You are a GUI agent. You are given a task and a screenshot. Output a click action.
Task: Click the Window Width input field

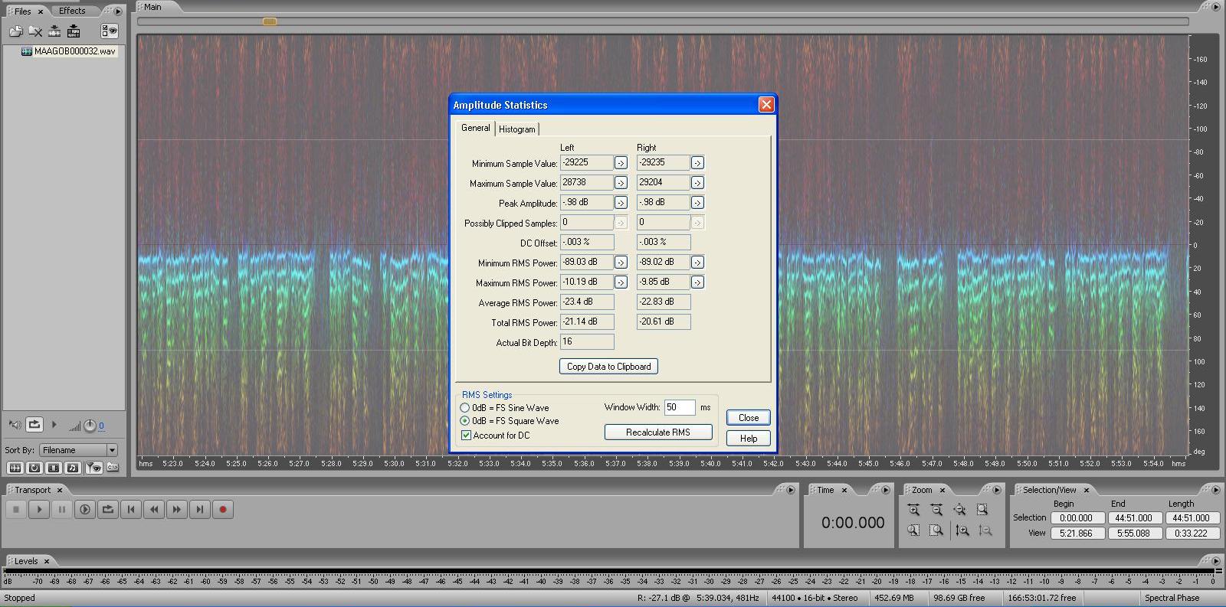coord(679,407)
